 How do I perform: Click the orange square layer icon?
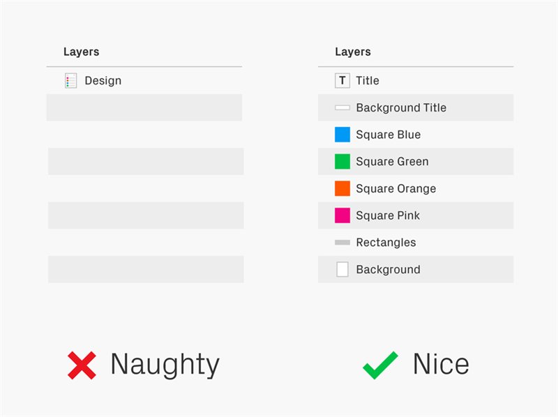342,188
